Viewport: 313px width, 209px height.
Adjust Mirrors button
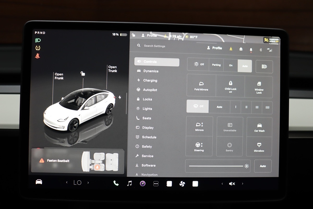click(199, 126)
